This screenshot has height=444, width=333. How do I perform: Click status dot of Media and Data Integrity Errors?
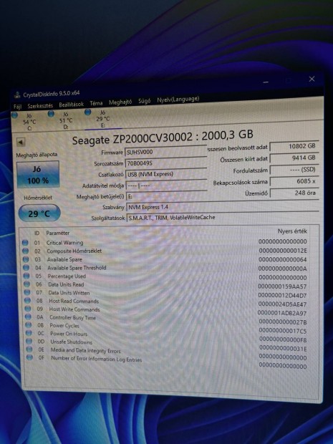coord(29,349)
